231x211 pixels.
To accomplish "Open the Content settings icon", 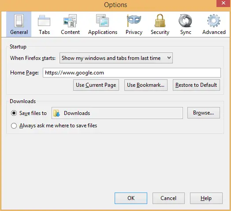I will (70, 21).
